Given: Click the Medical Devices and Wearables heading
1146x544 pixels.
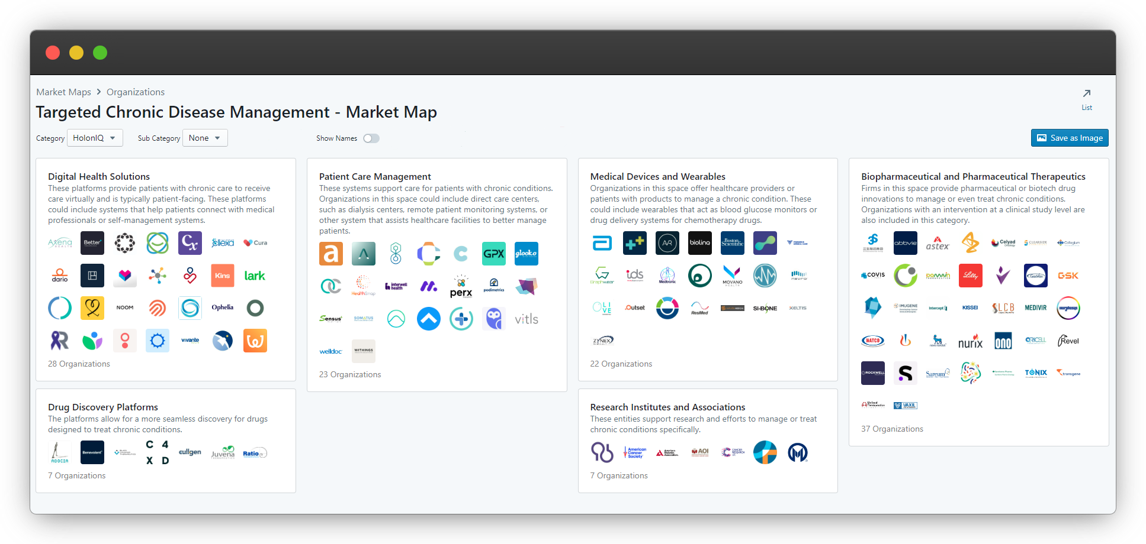Looking at the screenshot, I should pos(657,176).
